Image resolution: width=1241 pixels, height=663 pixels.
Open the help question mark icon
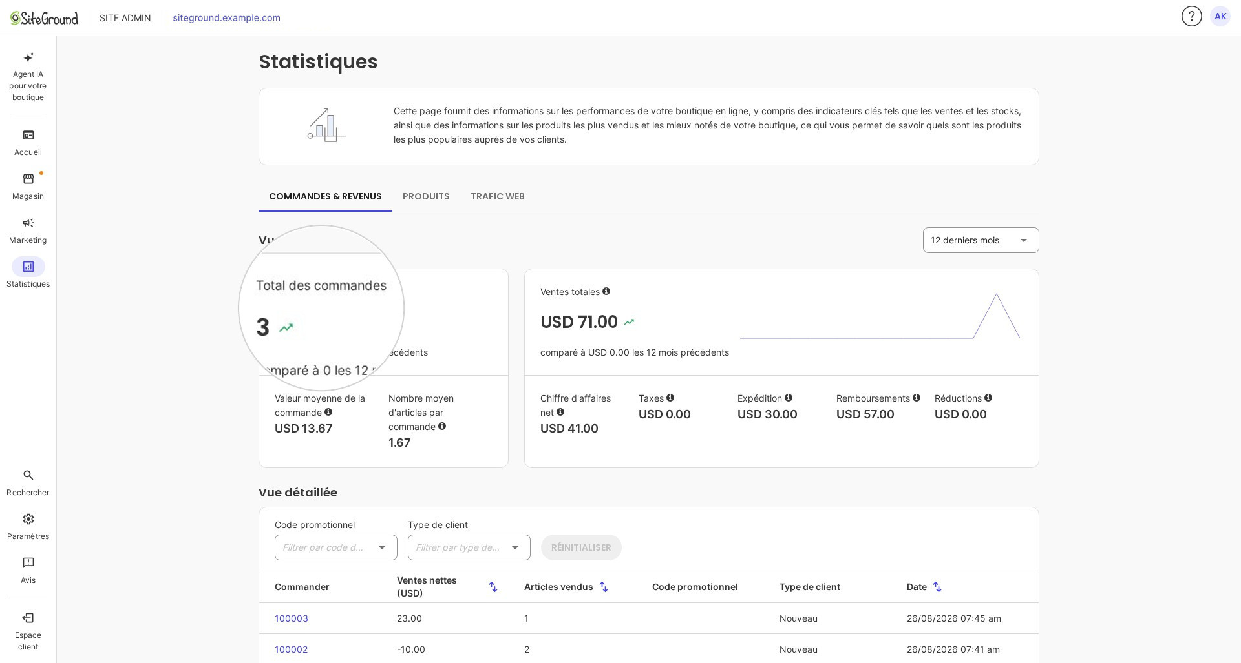pos(1191,16)
